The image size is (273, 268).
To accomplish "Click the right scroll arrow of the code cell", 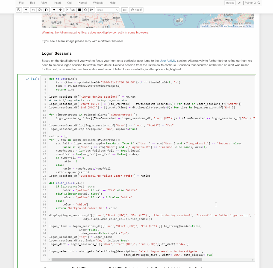I will click(253, 260).
